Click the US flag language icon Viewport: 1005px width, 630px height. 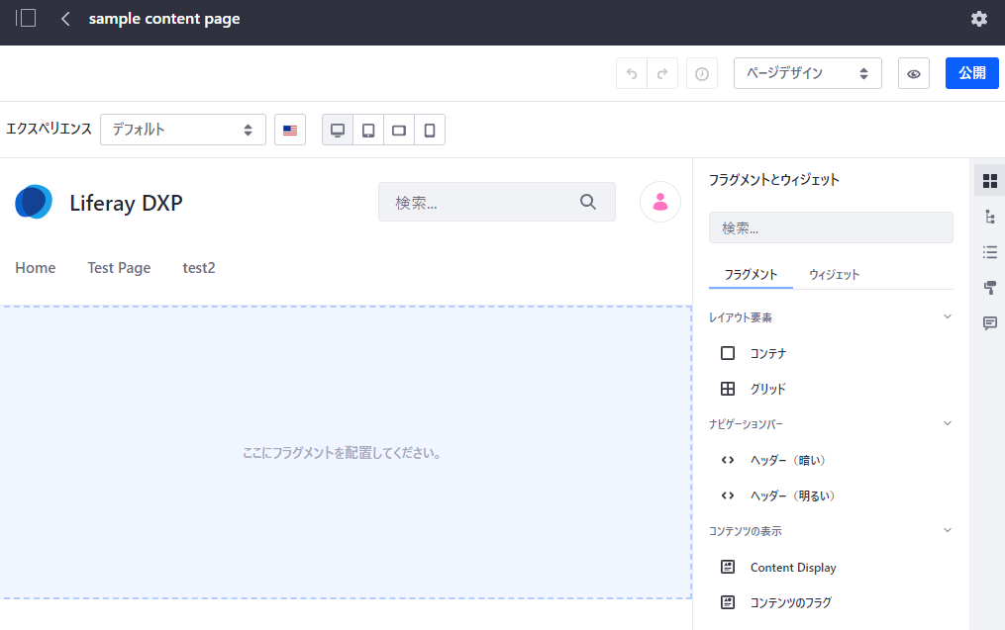290,130
